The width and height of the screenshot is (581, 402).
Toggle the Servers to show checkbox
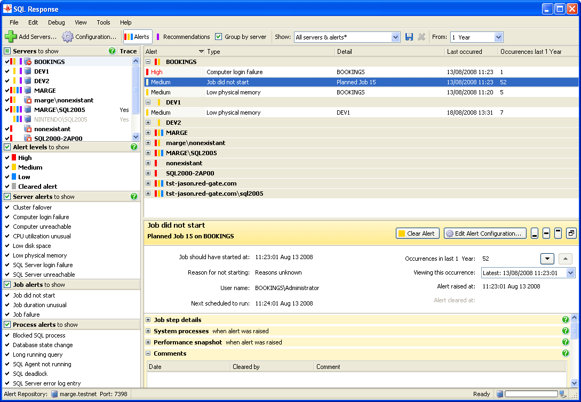(7, 51)
